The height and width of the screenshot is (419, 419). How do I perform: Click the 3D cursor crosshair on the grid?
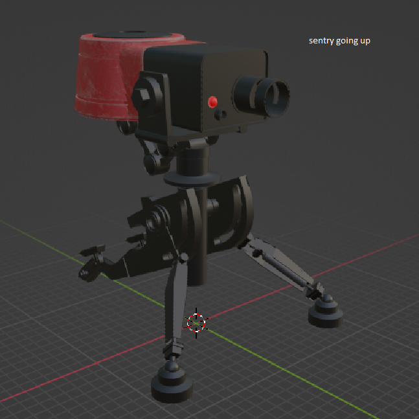tap(196, 323)
